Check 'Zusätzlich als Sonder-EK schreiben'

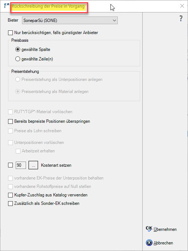coord(10,203)
